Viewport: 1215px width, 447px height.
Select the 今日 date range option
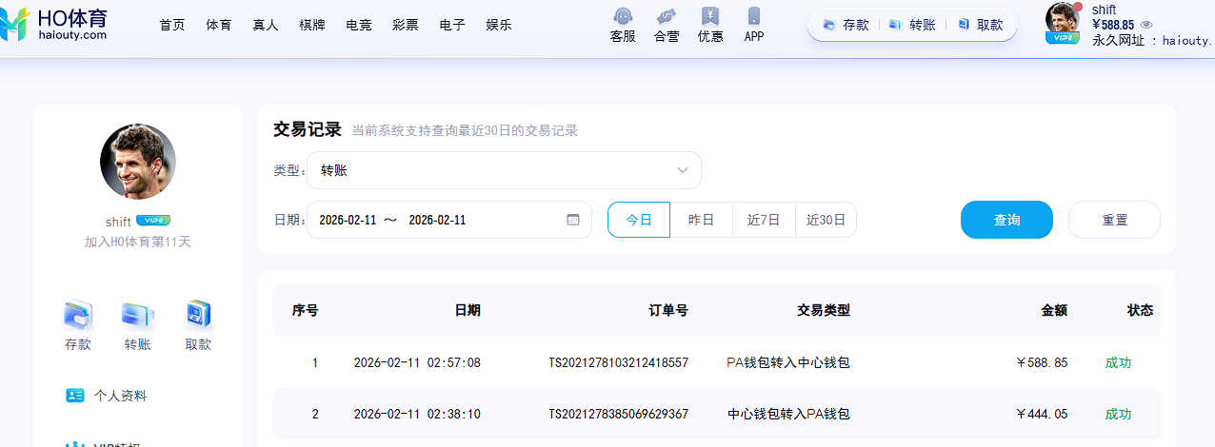click(639, 220)
